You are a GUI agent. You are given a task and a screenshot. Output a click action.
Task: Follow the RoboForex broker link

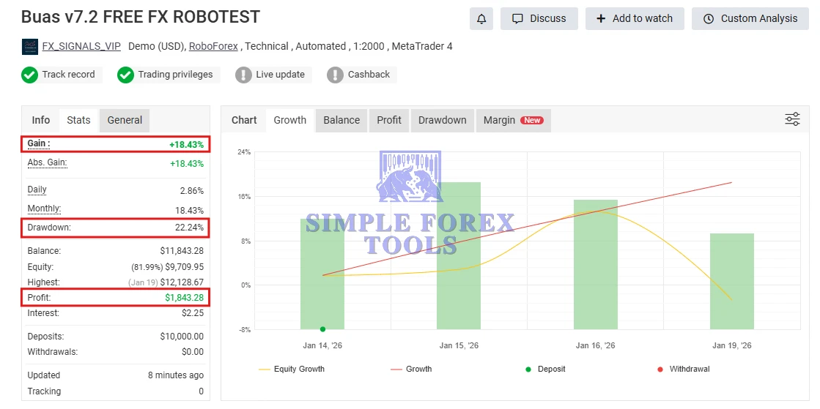point(213,47)
